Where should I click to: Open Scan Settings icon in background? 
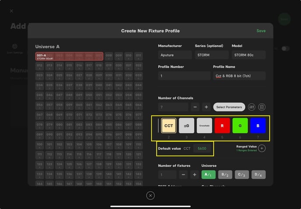pyautogui.click(x=15, y=46)
